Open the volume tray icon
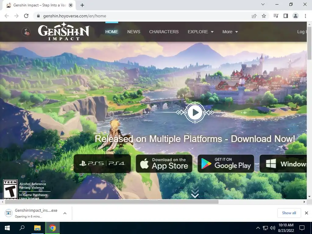Screen dimensions: 312x234 pyautogui.click(x=273, y=228)
